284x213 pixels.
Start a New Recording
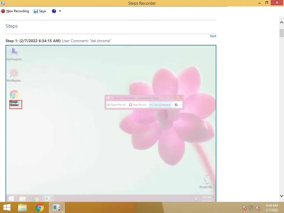coord(15,11)
